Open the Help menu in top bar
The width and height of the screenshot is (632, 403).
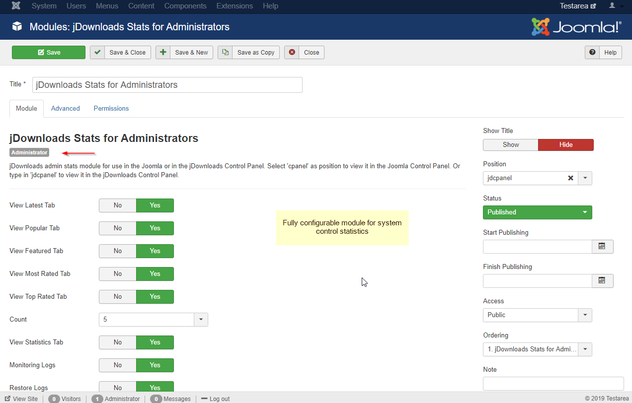tap(270, 6)
